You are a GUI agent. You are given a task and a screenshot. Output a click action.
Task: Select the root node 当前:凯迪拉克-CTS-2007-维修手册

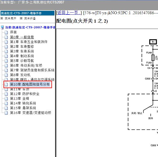(30, 27)
